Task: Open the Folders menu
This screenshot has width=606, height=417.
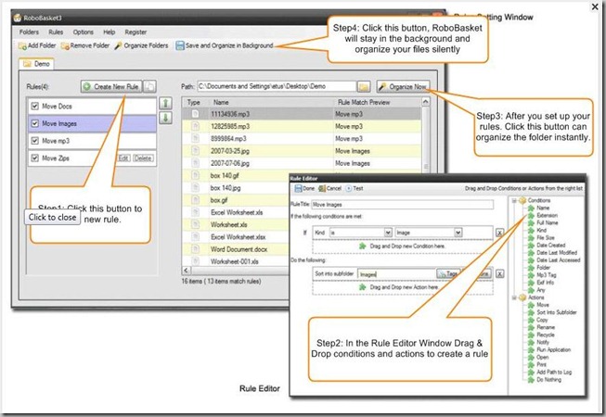Action: pos(29,32)
